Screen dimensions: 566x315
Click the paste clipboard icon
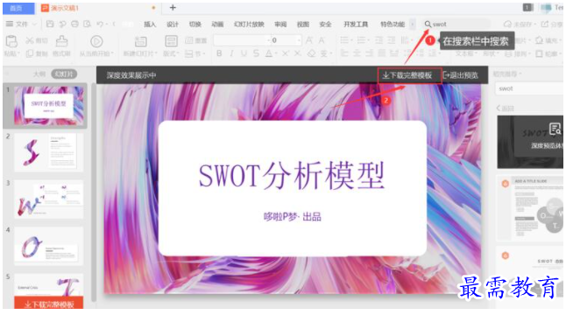point(11,42)
